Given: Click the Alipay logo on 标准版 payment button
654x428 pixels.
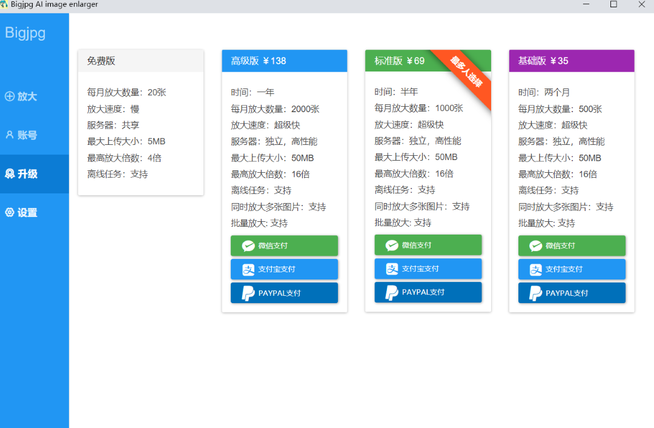Looking at the screenshot, I should [x=392, y=269].
